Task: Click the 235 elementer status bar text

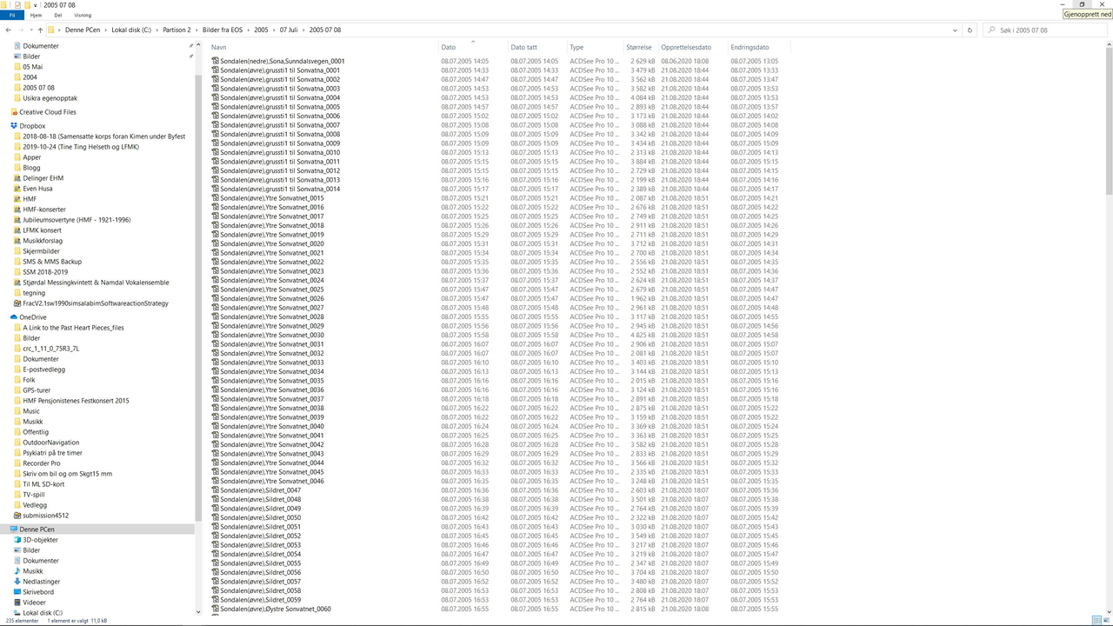Action: pos(22,621)
